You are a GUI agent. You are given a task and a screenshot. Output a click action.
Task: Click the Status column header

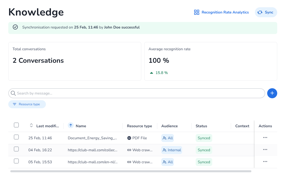point(201,126)
